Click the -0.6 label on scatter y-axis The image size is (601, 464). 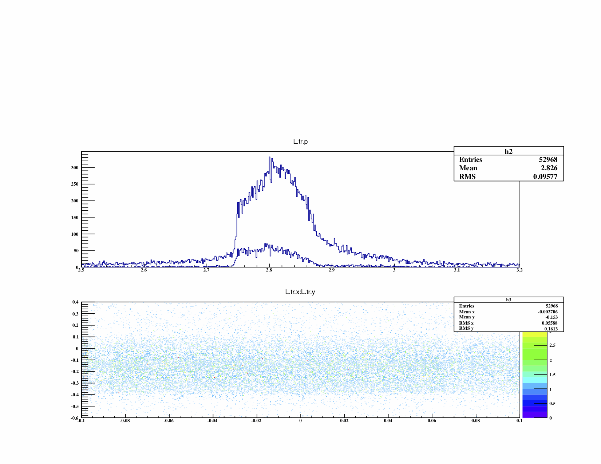click(x=75, y=418)
